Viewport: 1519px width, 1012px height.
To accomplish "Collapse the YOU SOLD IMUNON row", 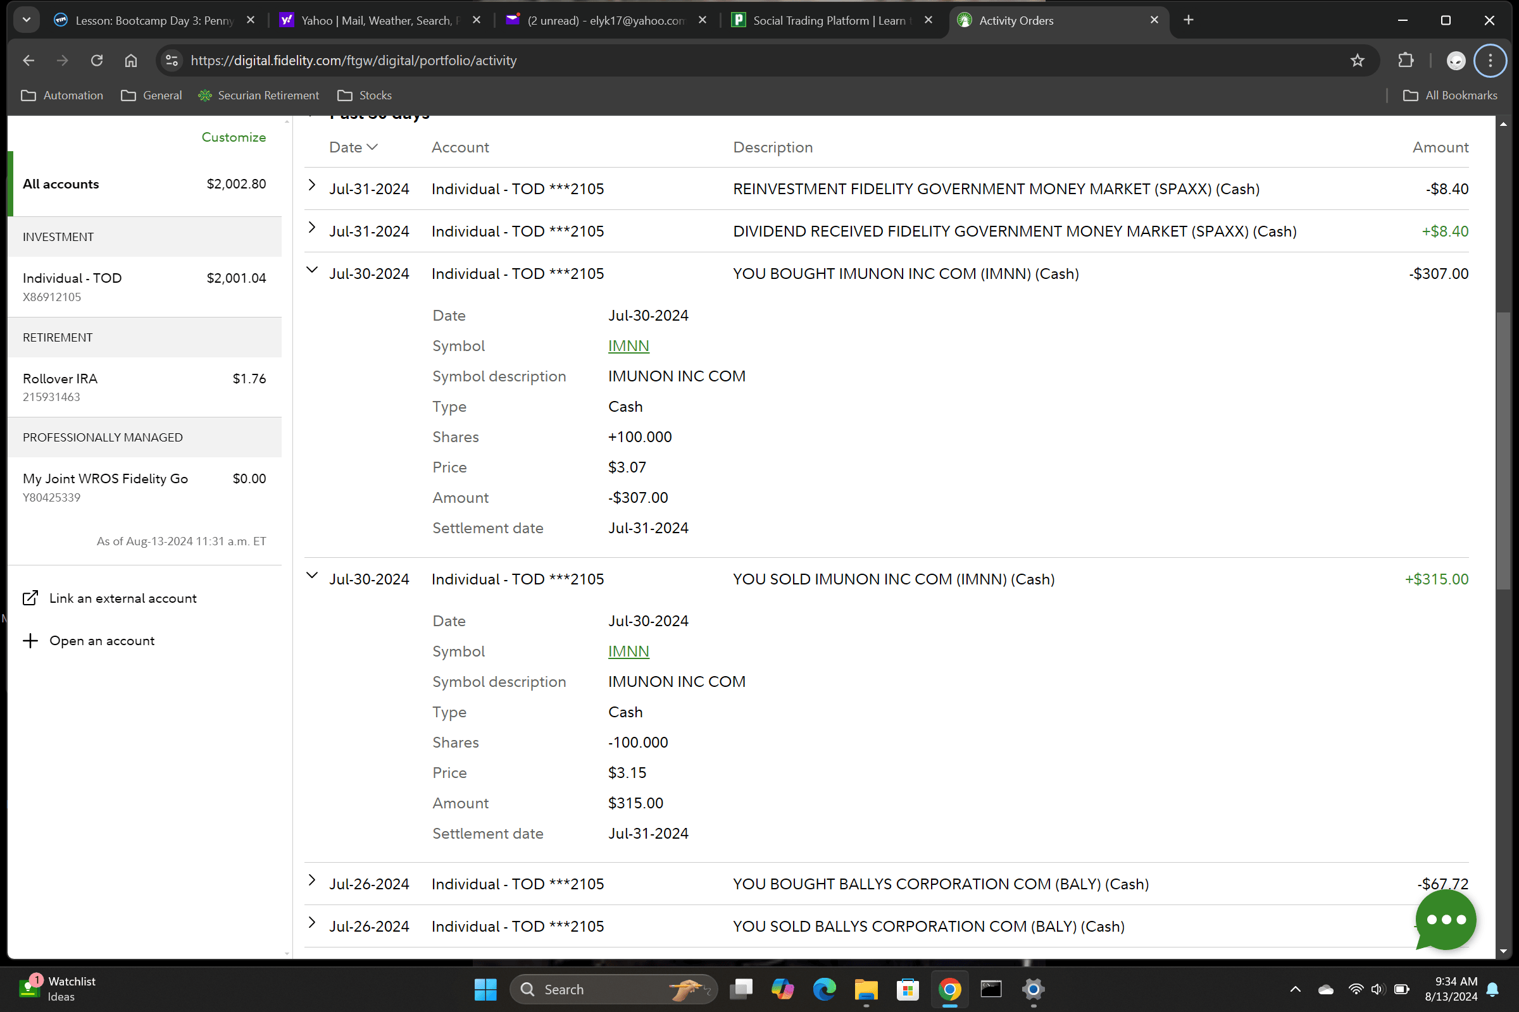I will pyautogui.click(x=312, y=576).
